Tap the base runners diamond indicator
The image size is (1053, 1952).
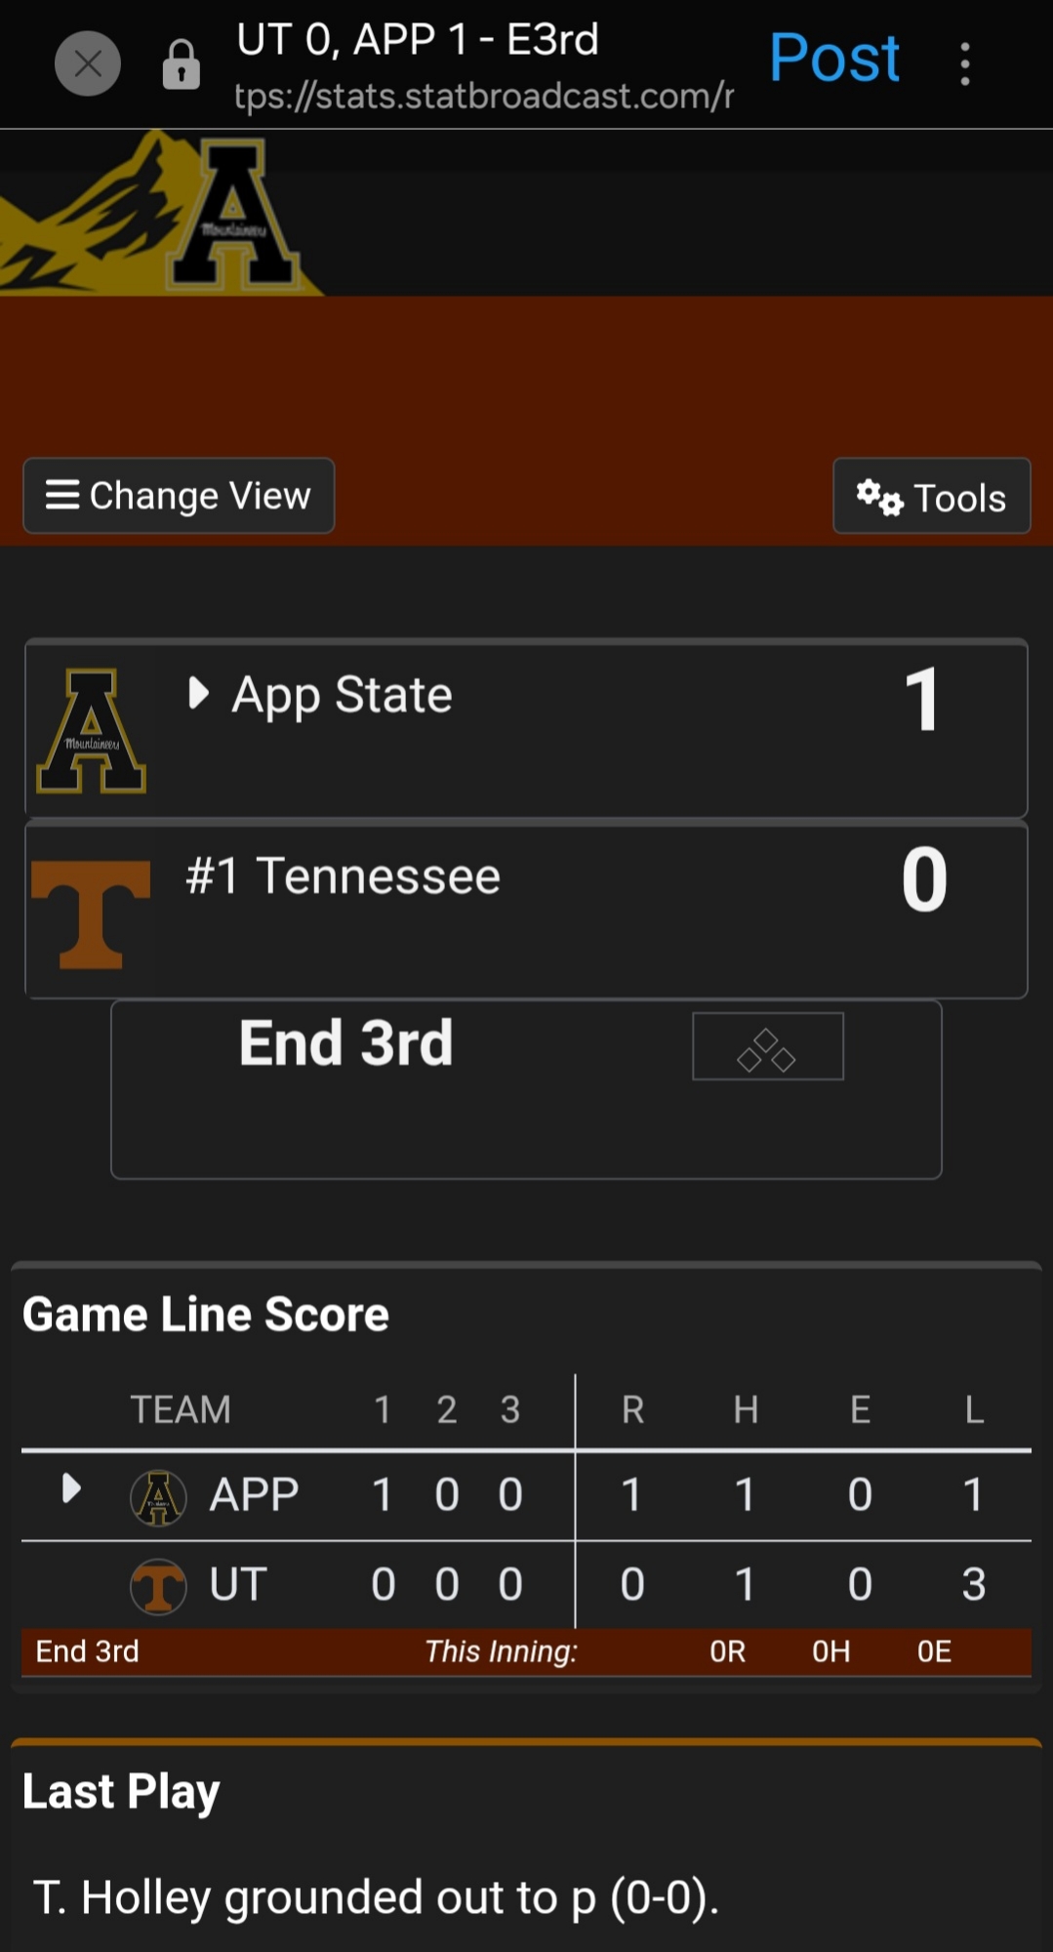(767, 1047)
